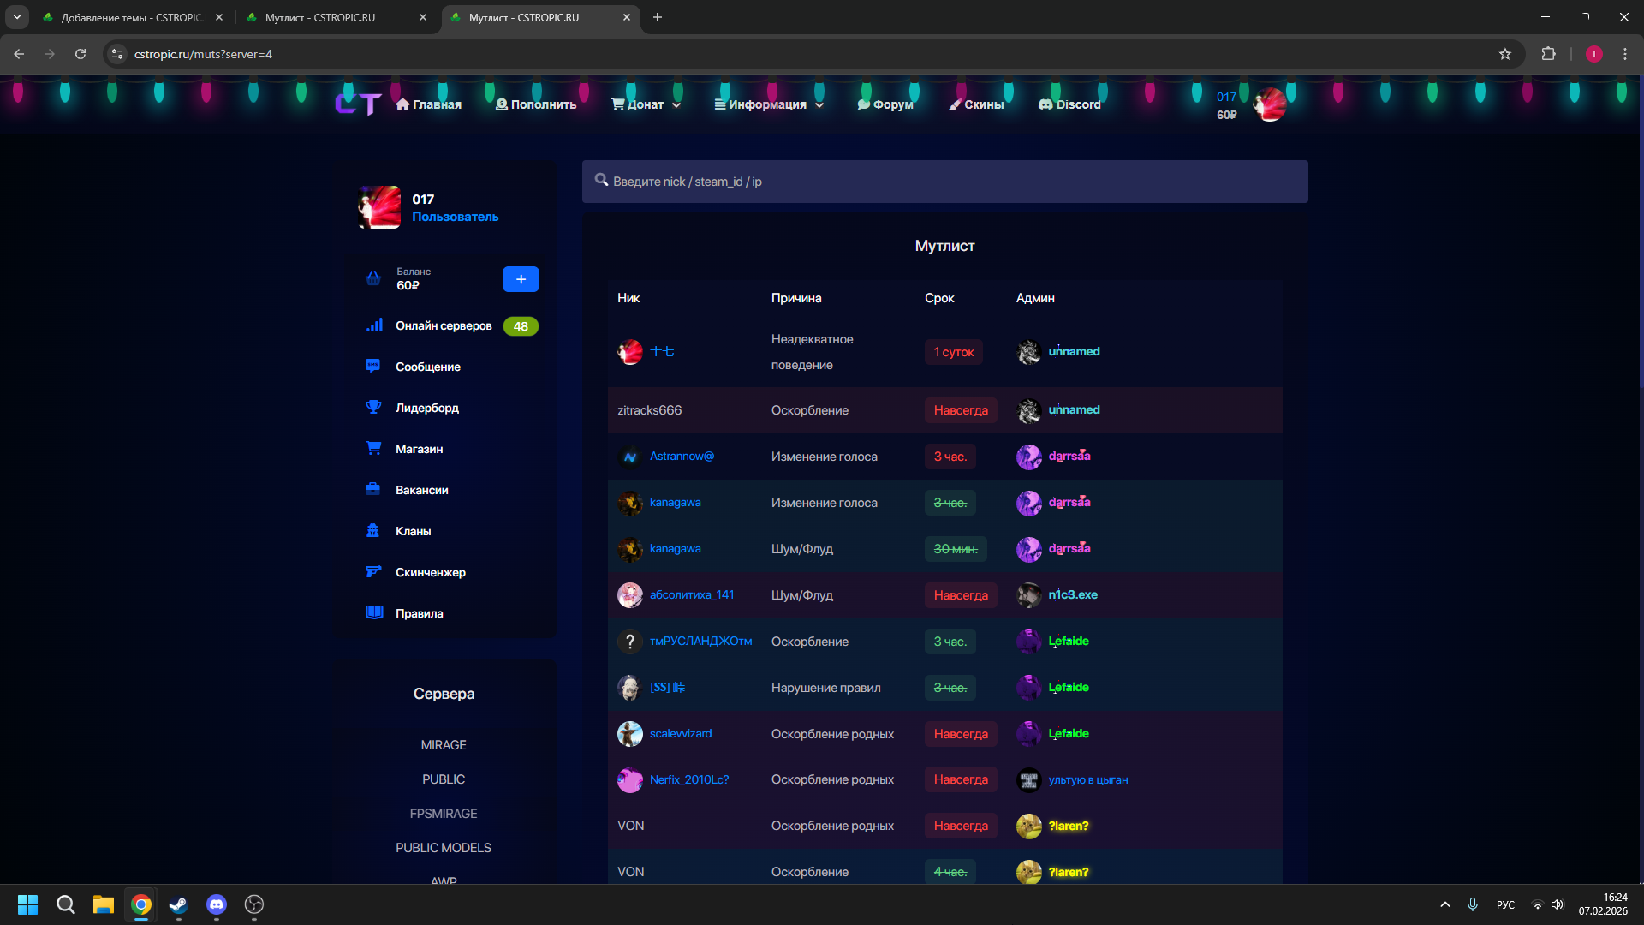
Task: Bookmark this page with star icon
Action: (1505, 54)
